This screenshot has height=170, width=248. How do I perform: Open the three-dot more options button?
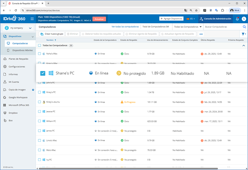201,34
